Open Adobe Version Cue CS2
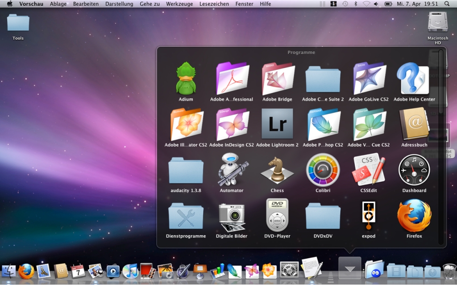This screenshot has height=285, width=457. 369,125
